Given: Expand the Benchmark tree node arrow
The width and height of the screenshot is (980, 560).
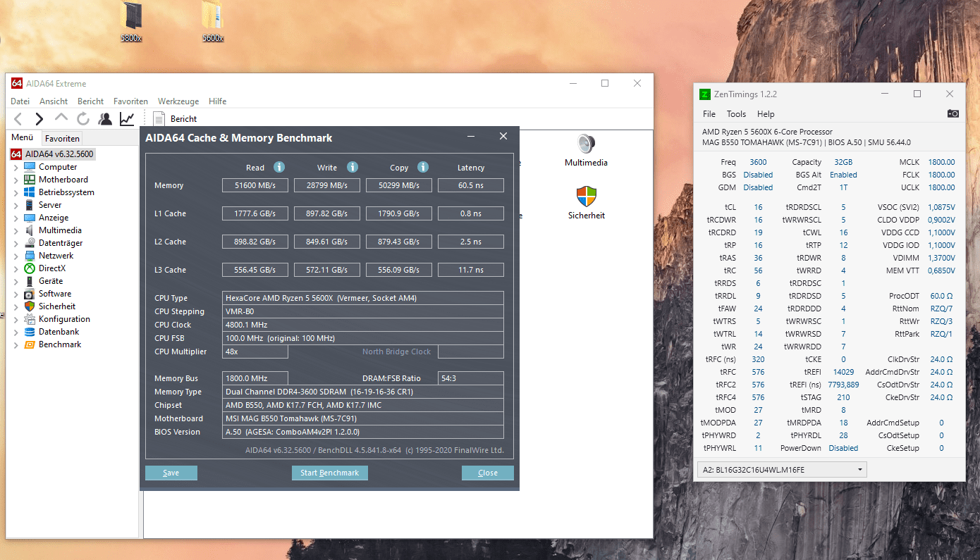Looking at the screenshot, I should [16, 344].
